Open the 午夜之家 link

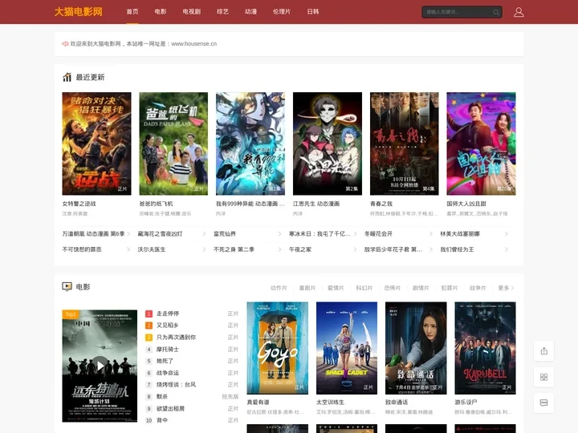click(x=300, y=249)
